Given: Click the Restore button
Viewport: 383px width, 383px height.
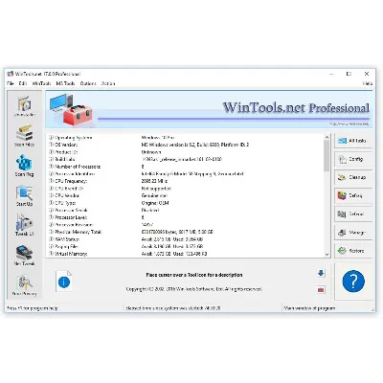Looking at the screenshot, I should (x=353, y=251).
